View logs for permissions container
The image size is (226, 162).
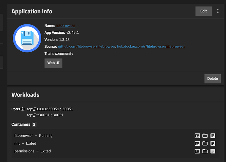pos(213,151)
